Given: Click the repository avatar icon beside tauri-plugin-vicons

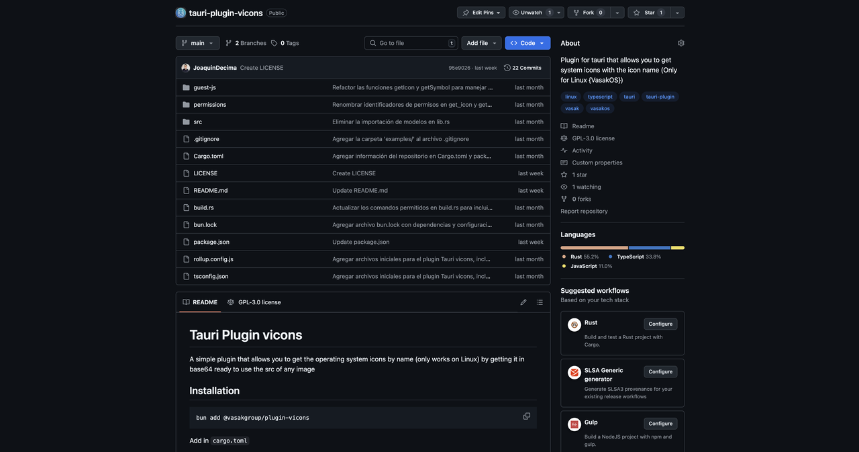Looking at the screenshot, I should (x=181, y=13).
